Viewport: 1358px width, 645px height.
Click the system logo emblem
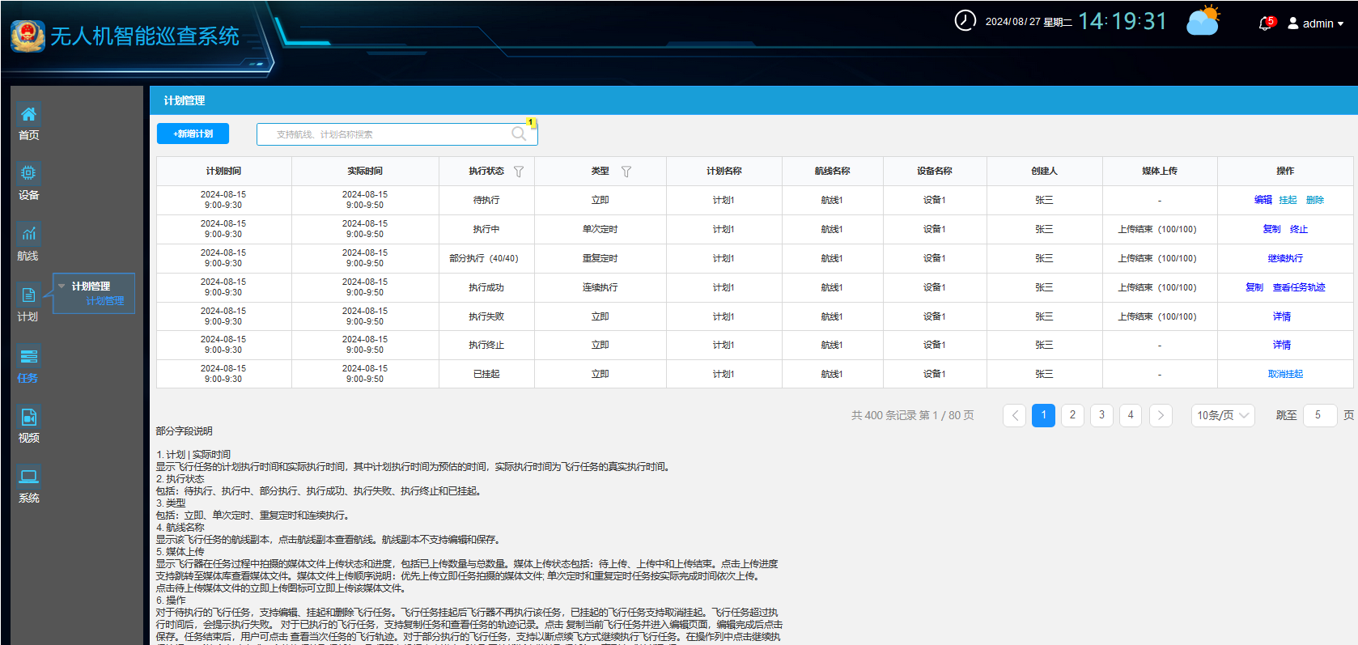[28, 36]
